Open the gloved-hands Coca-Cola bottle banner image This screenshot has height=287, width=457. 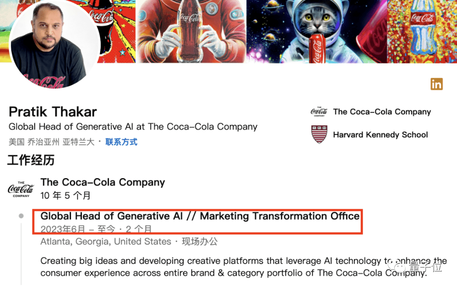pos(190,32)
